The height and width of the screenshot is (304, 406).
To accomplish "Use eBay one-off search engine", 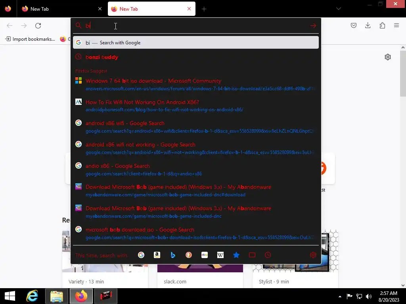I will [x=205, y=255].
